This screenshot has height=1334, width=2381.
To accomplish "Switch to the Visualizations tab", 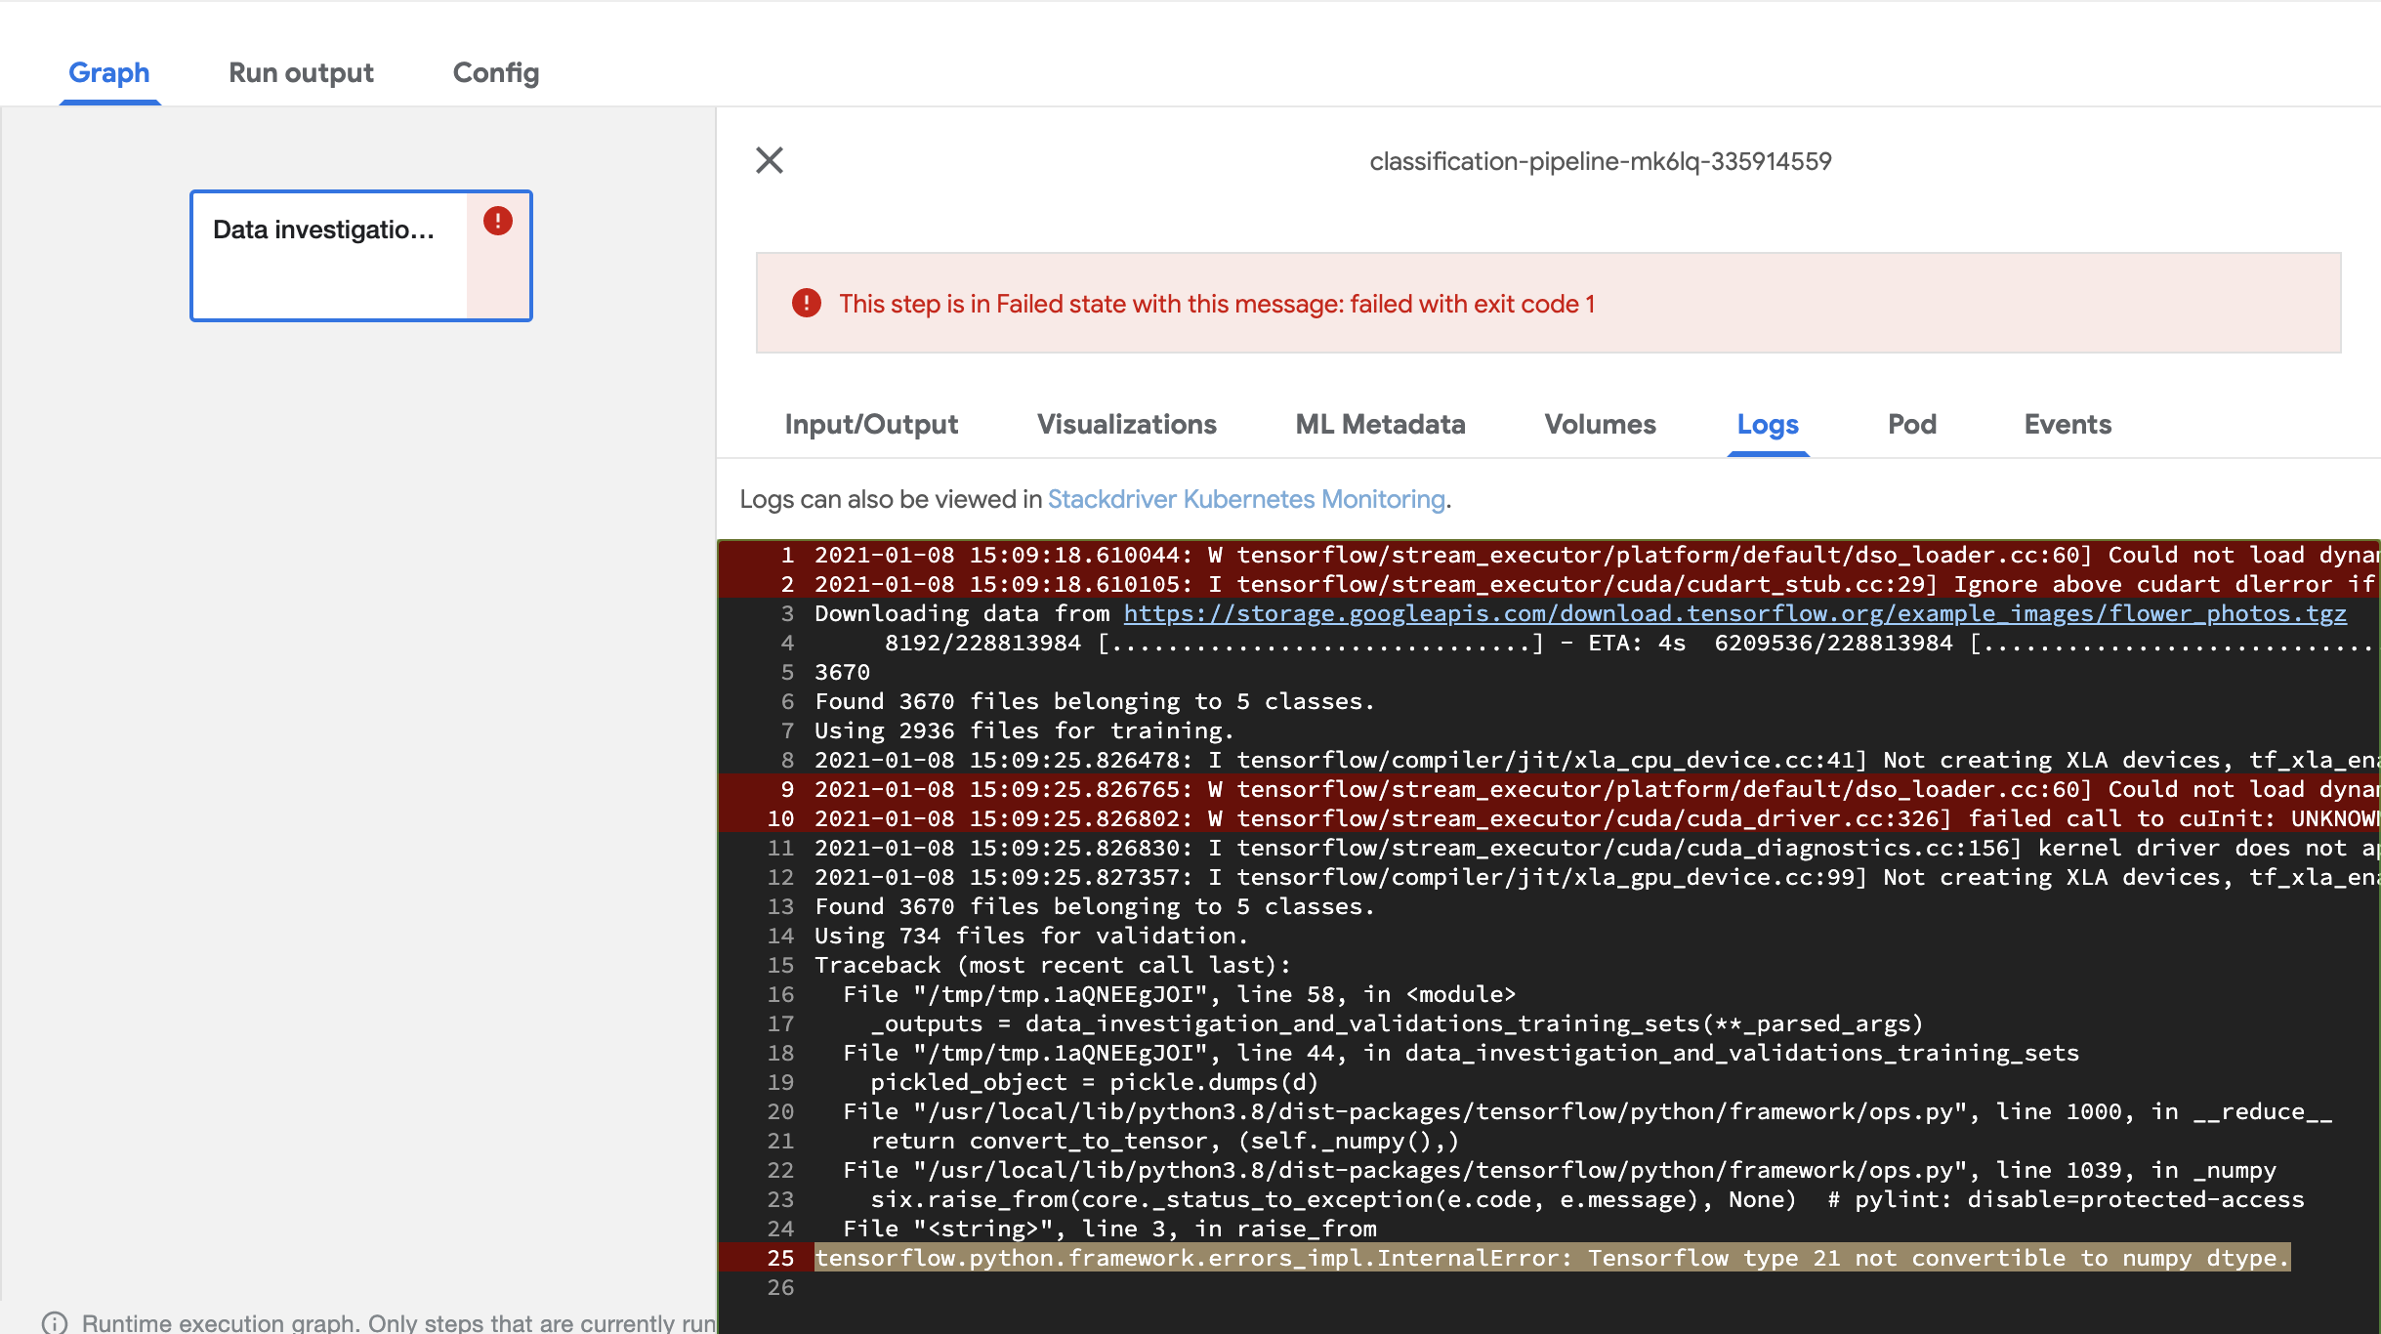I will (1126, 425).
